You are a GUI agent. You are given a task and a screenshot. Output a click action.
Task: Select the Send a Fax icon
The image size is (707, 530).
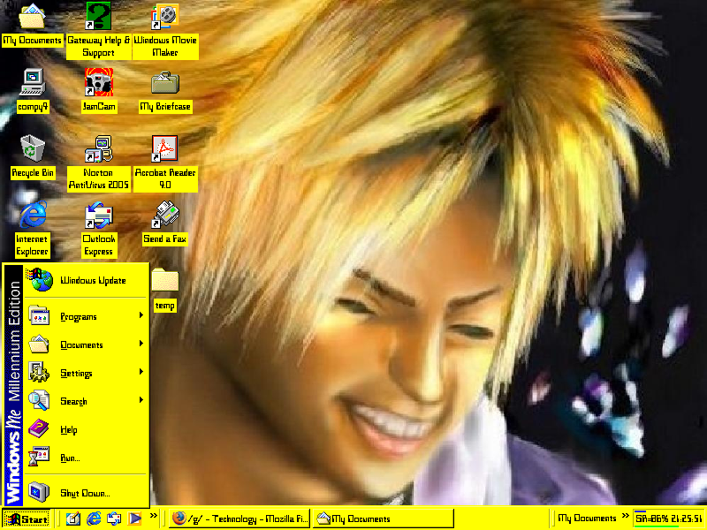164,215
